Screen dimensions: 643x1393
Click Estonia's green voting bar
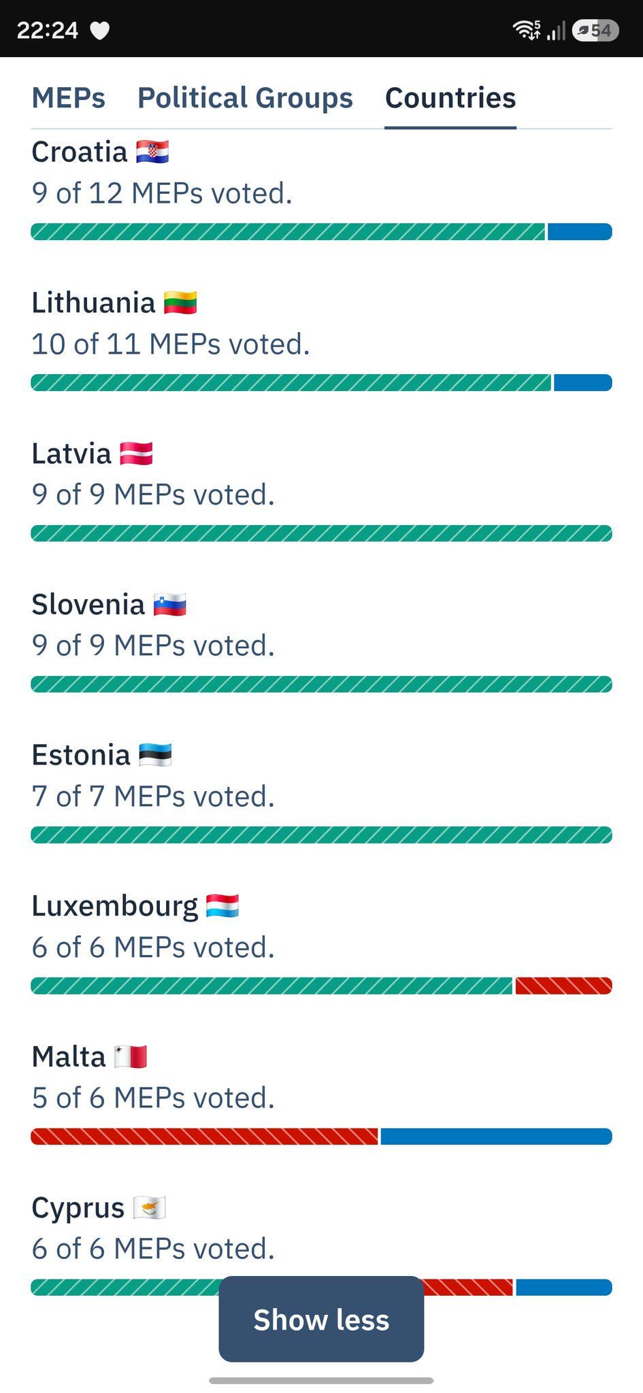point(321,835)
